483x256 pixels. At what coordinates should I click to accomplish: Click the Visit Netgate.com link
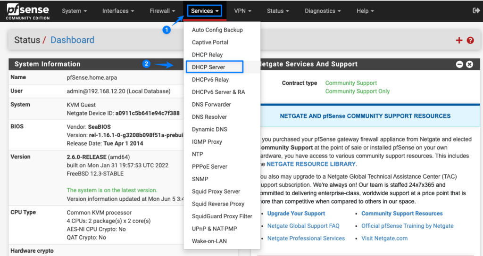(x=384, y=239)
